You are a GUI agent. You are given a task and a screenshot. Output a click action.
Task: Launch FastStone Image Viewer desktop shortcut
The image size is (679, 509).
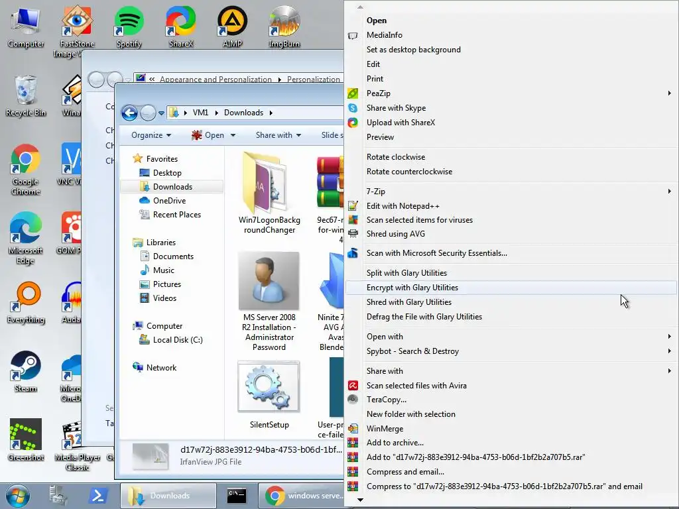click(x=77, y=31)
